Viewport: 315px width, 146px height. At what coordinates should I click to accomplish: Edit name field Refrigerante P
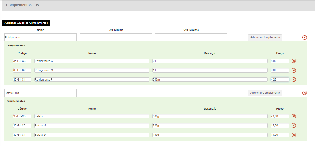[92, 80]
